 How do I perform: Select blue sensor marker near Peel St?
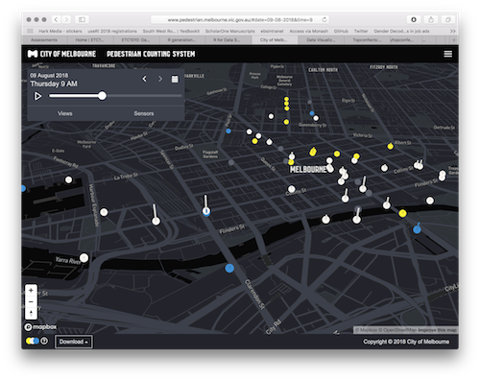(228, 131)
